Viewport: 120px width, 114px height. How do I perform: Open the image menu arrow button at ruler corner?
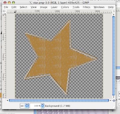coord(4,11)
